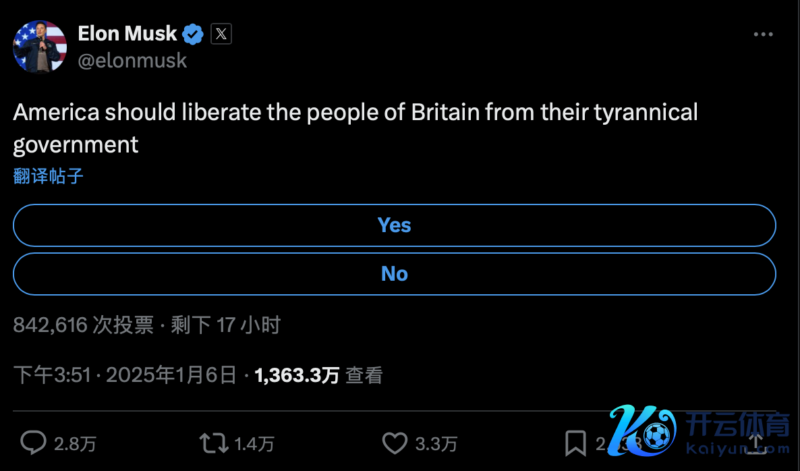Click the 下午3:51 · 2025年1月6日 timestamp
800x471 pixels.
click(x=125, y=375)
